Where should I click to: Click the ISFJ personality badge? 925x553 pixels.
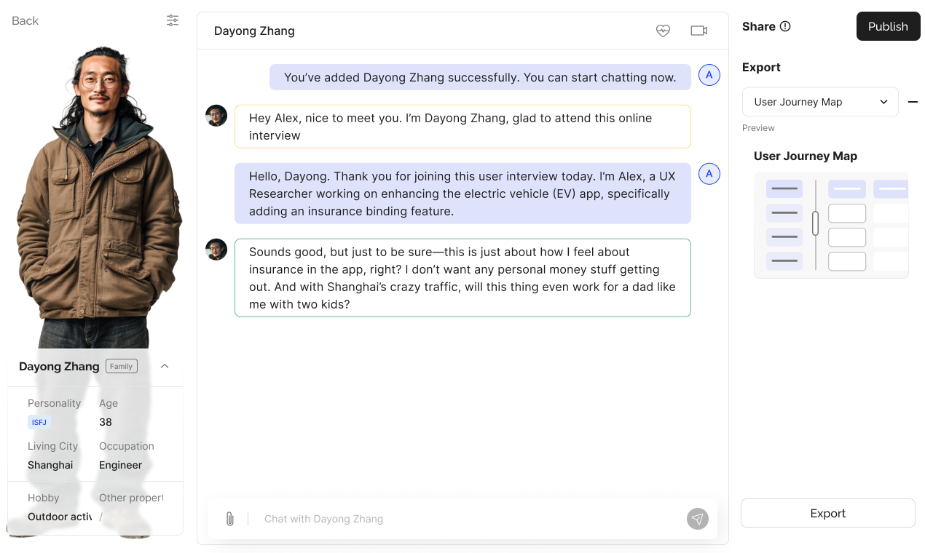click(x=39, y=422)
